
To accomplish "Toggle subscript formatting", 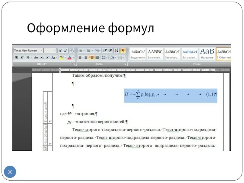I will click(x=42, y=58).
